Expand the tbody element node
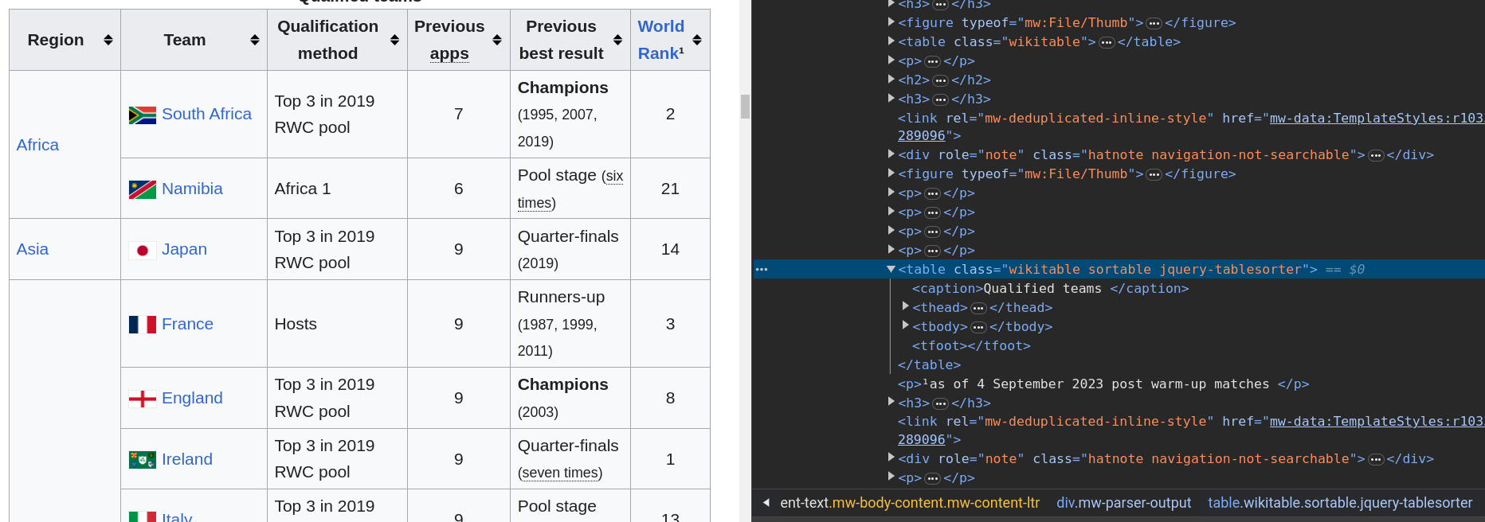This screenshot has height=522, width=1485. coord(906,325)
